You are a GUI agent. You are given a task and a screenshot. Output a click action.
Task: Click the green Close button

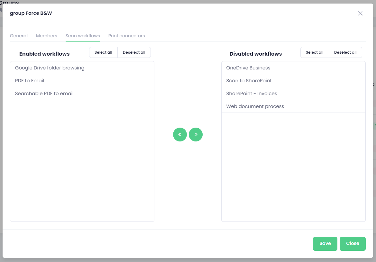[x=353, y=244]
